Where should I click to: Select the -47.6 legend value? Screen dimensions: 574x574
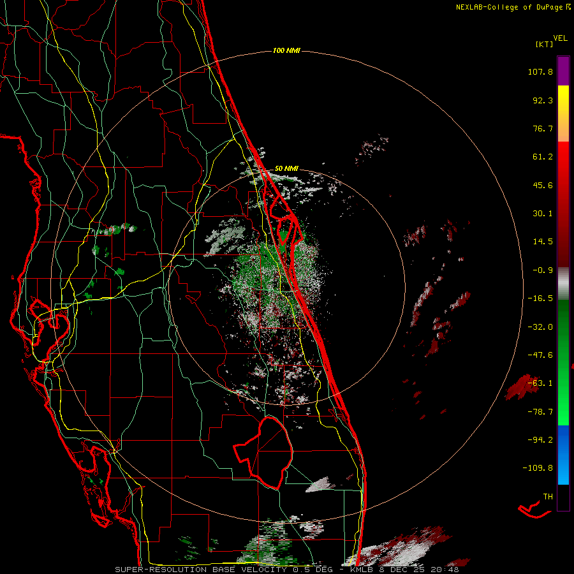point(540,355)
